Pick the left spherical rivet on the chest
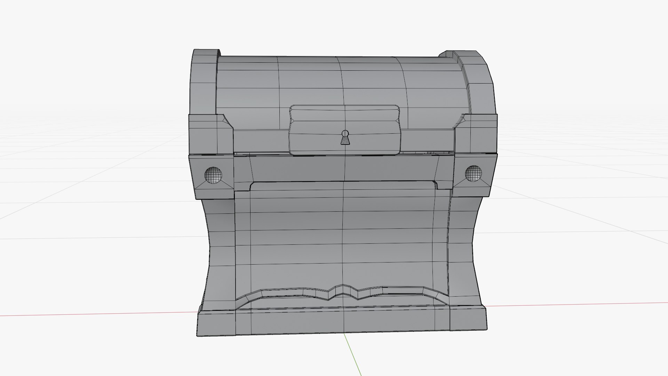 pos(213,174)
